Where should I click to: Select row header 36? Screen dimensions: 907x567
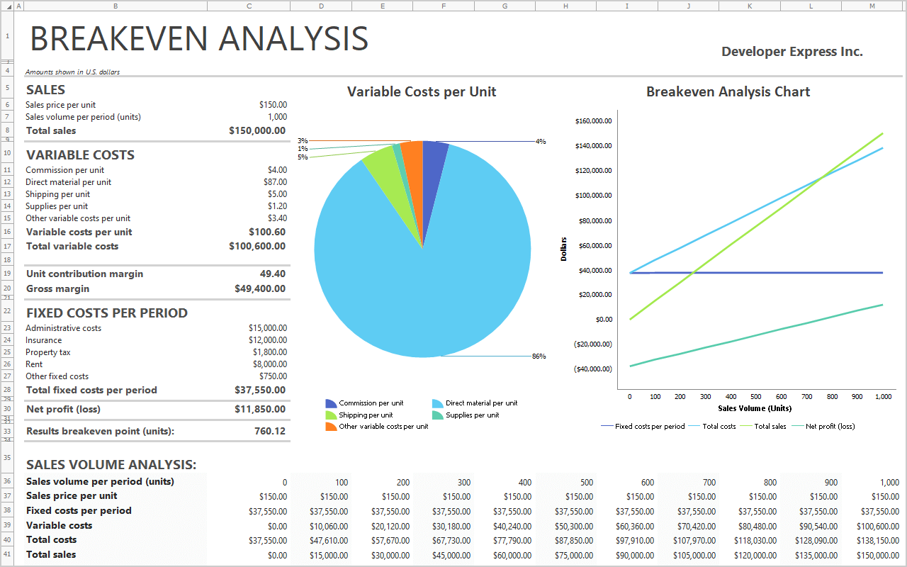pos(7,481)
